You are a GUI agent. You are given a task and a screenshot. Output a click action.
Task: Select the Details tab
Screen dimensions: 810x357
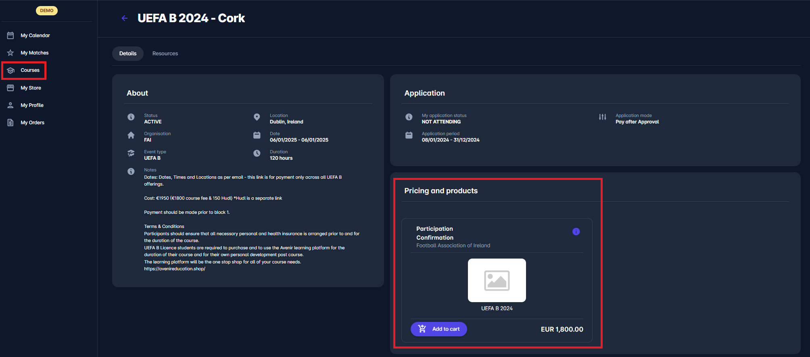[128, 54]
